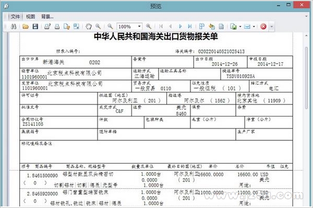This screenshot has height=208, width=313.
Task: Click the freight value 8460
Action: 181,114
